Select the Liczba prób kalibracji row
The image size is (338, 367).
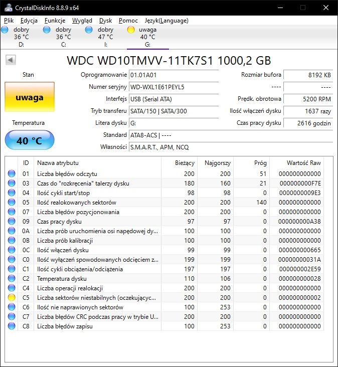point(164,240)
